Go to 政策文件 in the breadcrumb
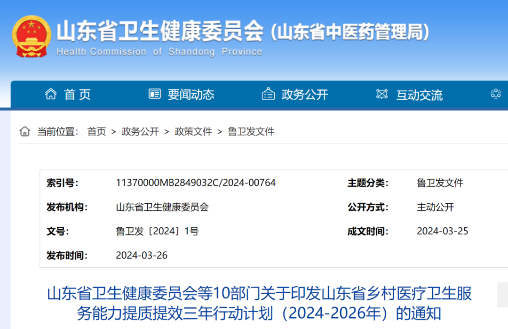508x329 pixels. [193, 132]
